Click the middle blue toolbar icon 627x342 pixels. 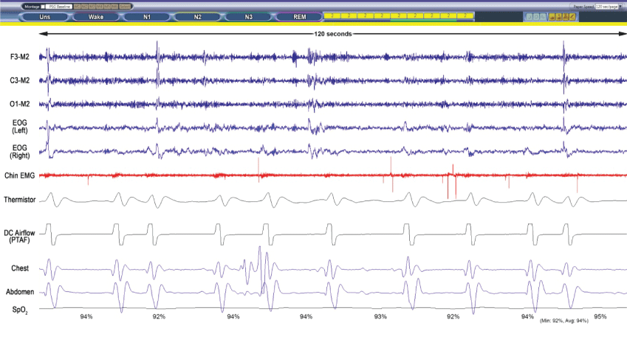tap(535, 15)
